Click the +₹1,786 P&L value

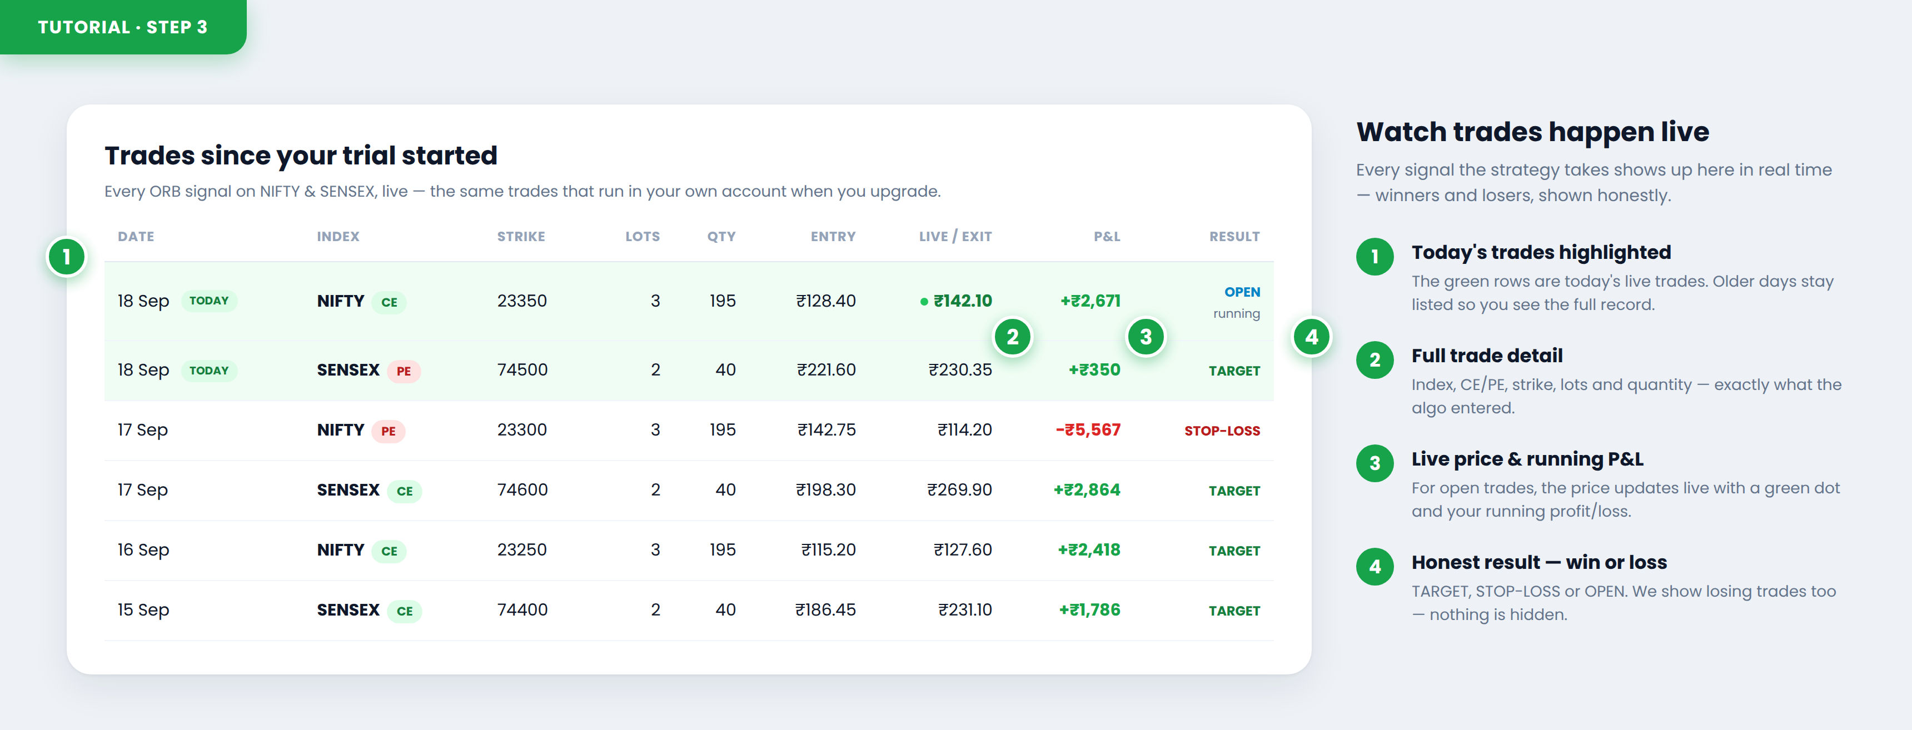click(1089, 611)
